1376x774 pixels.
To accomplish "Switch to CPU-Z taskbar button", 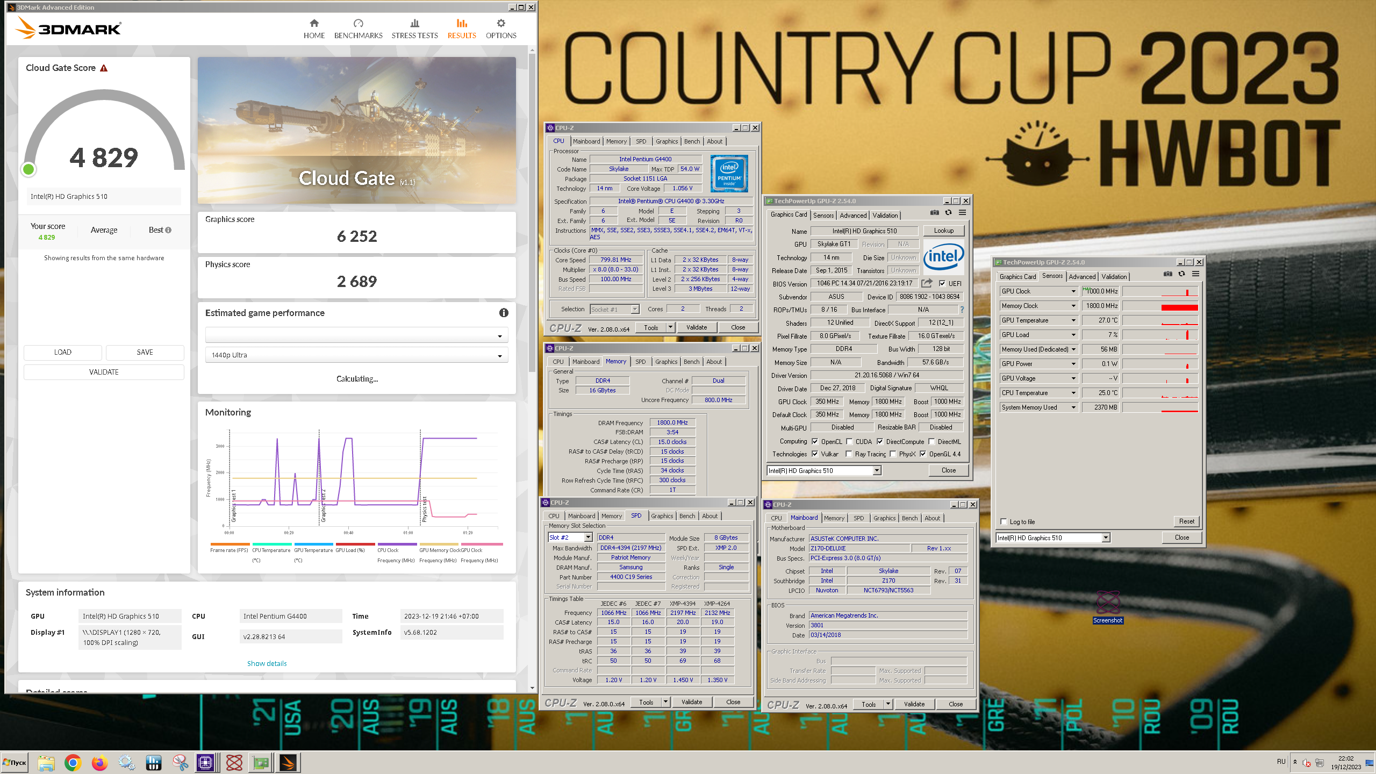I will click(206, 763).
